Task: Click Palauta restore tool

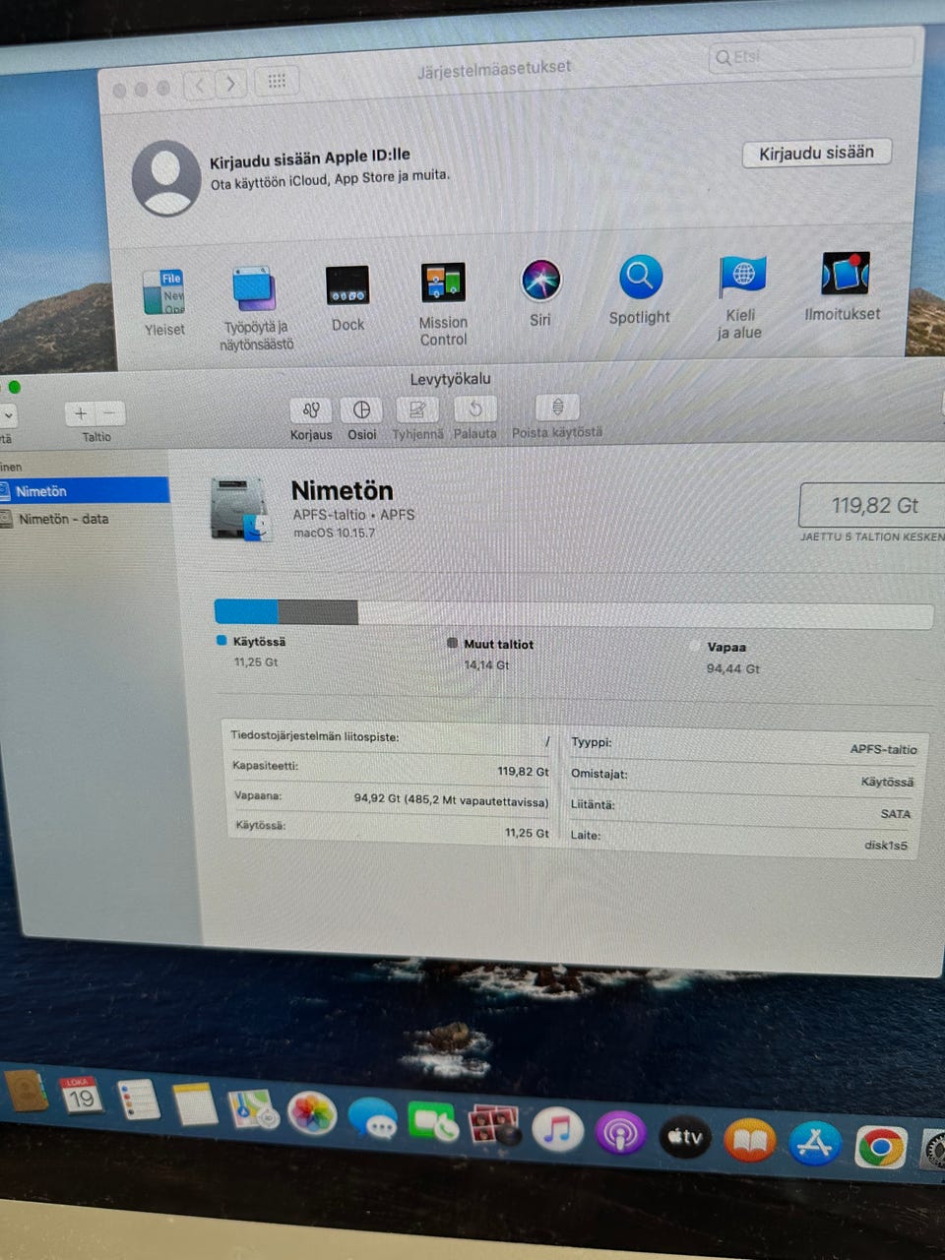Action: pyautogui.click(x=474, y=409)
